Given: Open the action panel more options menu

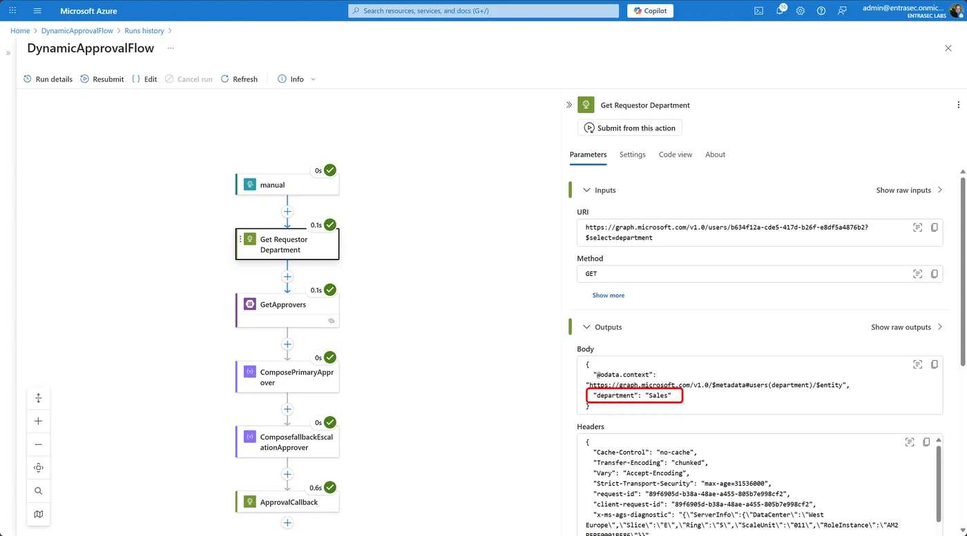Looking at the screenshot, I should [958, 105].
